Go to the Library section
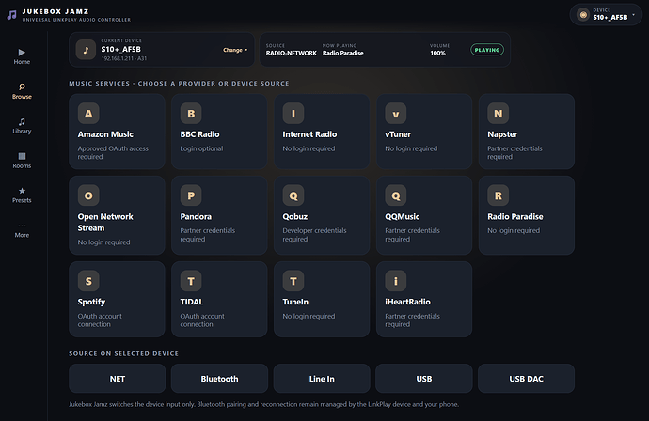 point(22,126)
